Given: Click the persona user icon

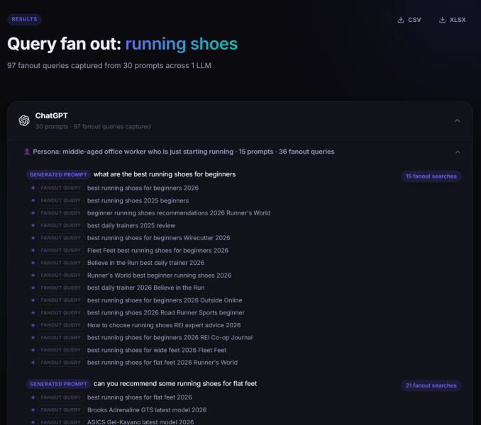Looking at the screenshot, I should click(27, 152).
